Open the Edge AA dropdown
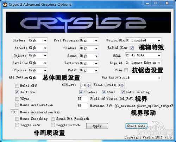Image resolution: width=176 pixels, height=142 pixels. [143, 63]
